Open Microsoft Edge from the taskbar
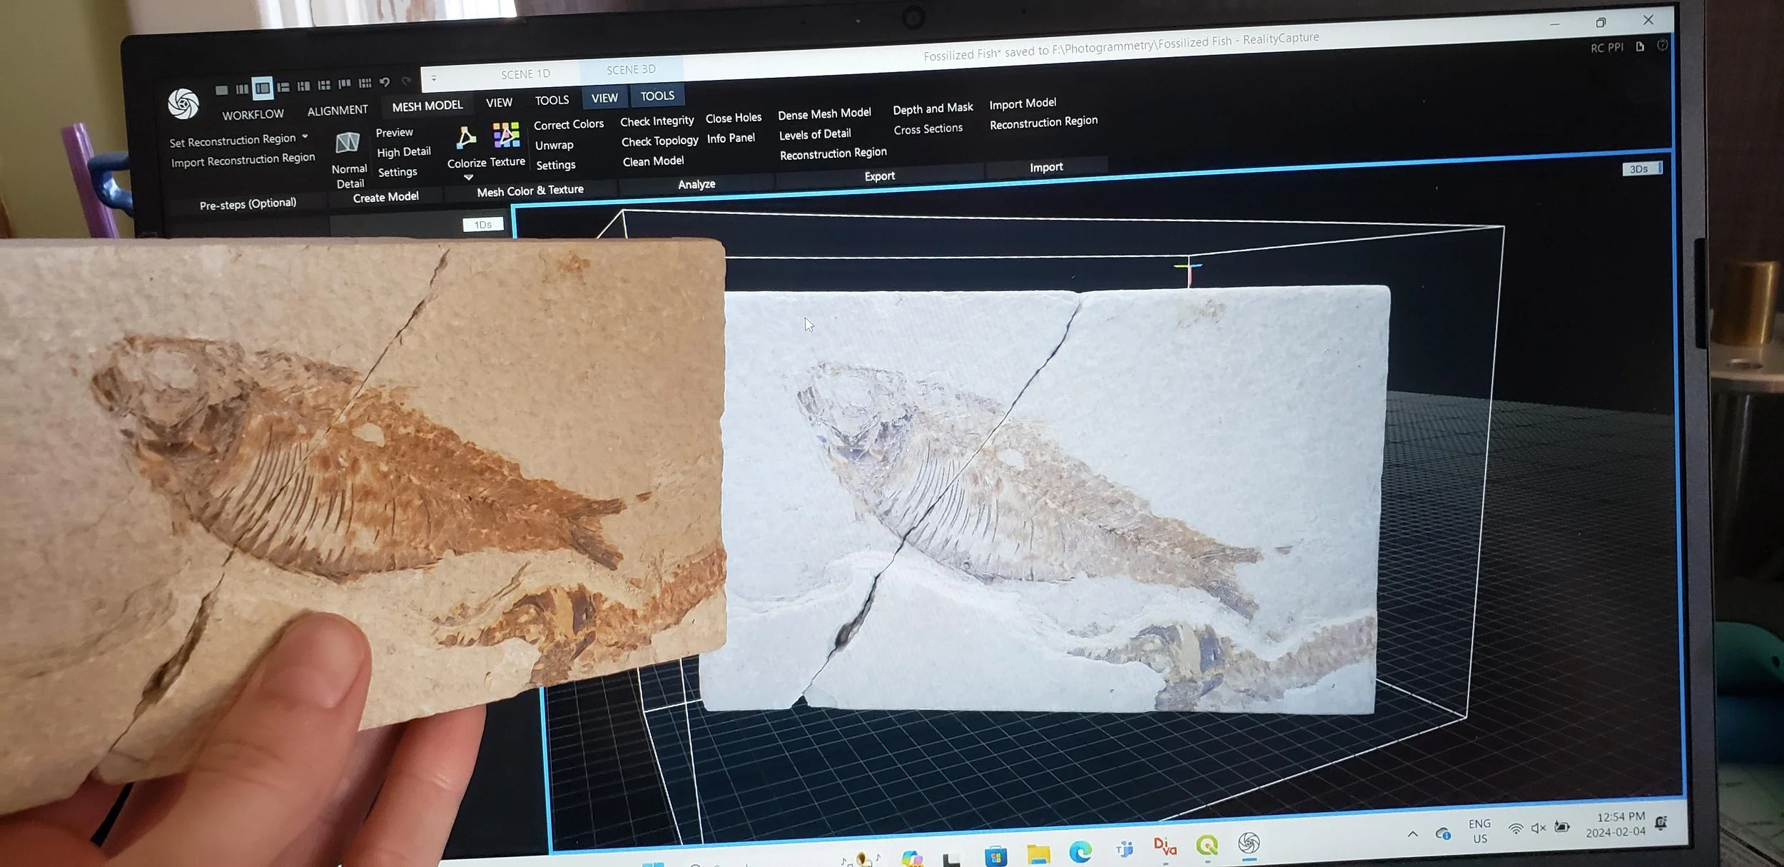Screen dimensions: 1784x867 1080,851
